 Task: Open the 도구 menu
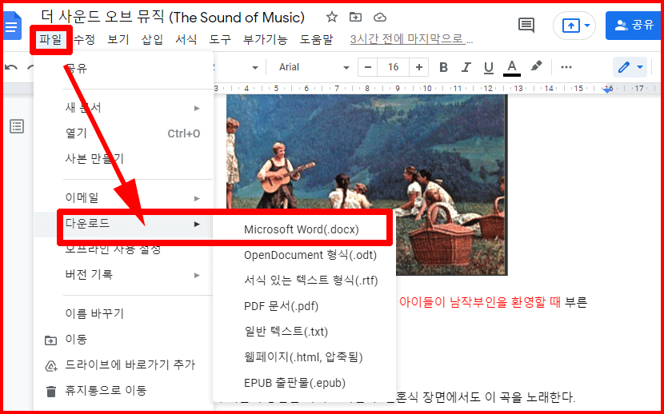[x=220, y=40]
